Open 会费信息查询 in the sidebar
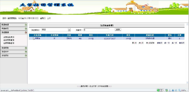The image size is (189, 92). click(x=9, y=43)
